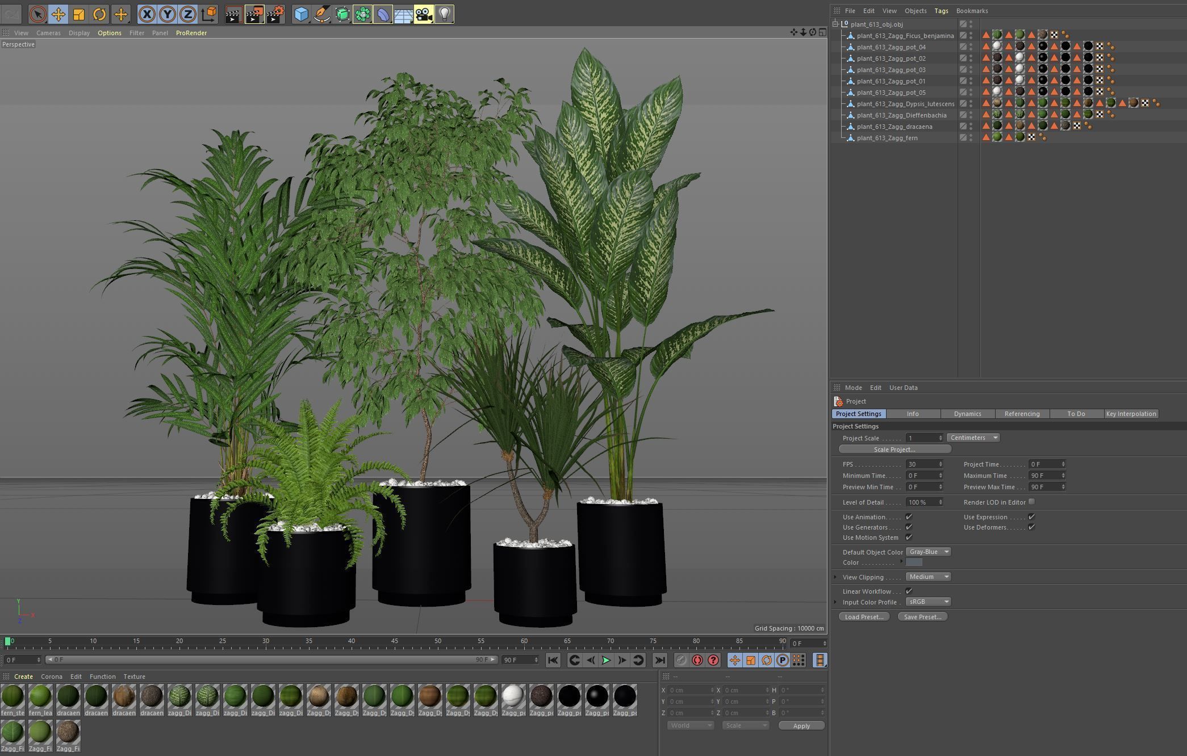The height and width of the screenshot is (756, 1187).
Task: Render the active view
Action: pos(233,14)
